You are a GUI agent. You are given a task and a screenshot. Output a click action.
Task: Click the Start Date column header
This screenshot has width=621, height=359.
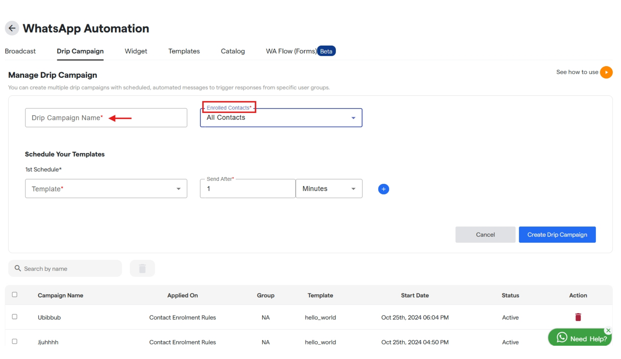tap(415, 295)
